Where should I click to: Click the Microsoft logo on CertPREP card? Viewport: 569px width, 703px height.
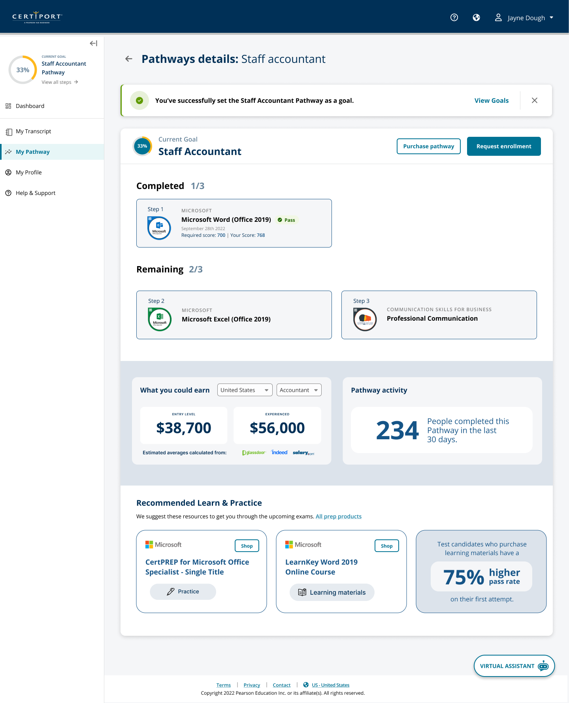(164, 545)
